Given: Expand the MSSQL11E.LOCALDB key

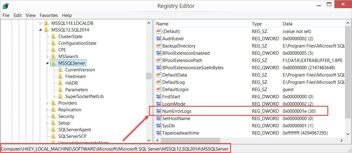Looking at the screenshot, I should [x=40, y=23].
